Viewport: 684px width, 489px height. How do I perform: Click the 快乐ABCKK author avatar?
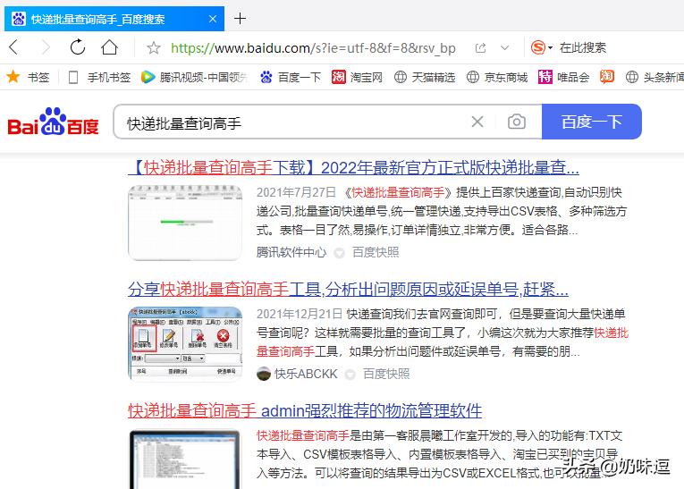click(264, 374)
